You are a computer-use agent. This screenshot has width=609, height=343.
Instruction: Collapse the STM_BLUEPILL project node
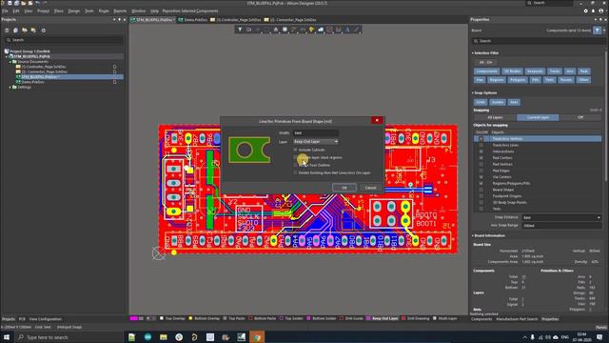pyautogui.click(x=7, y=56)
